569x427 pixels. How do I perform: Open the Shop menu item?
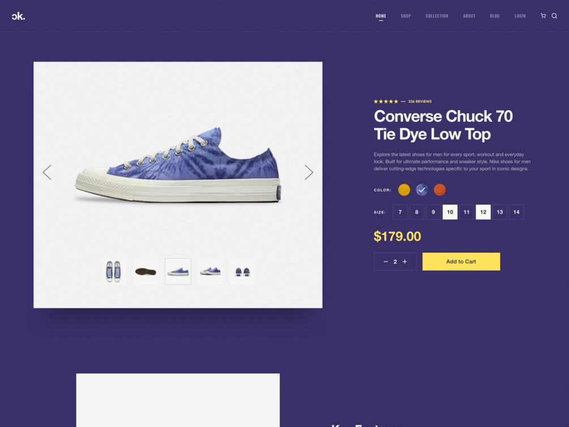tap(406, 16)
